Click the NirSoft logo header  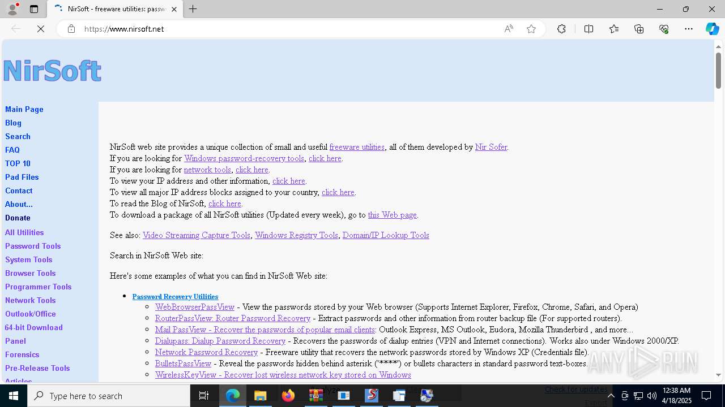(52, 71)
